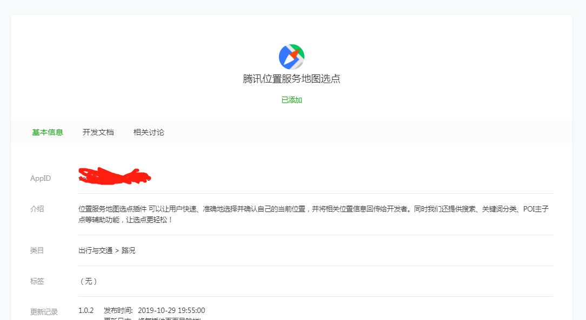This screenshot has width=586, height=320.
Task: Click the title 腾讯位置服务地图选点
Action: [x=291, y=79]
